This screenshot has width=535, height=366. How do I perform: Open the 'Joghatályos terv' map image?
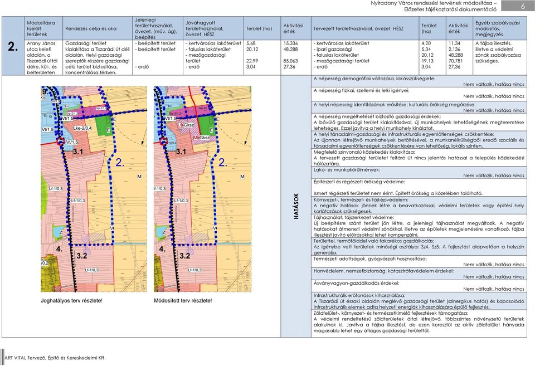(94, 189)
